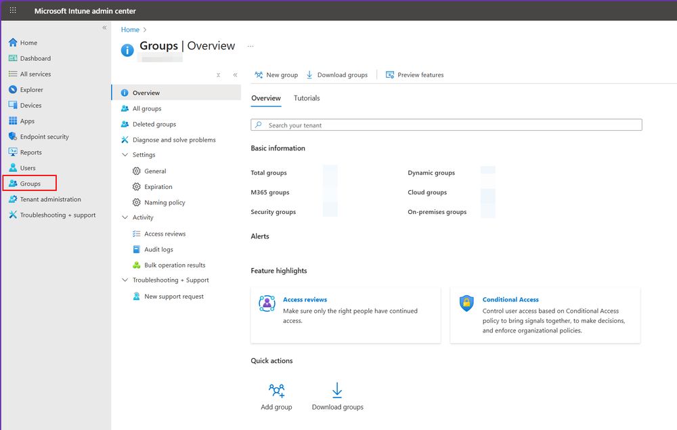
Task: Click the Download groups arrow quick action icon
Action: point(337,390)
